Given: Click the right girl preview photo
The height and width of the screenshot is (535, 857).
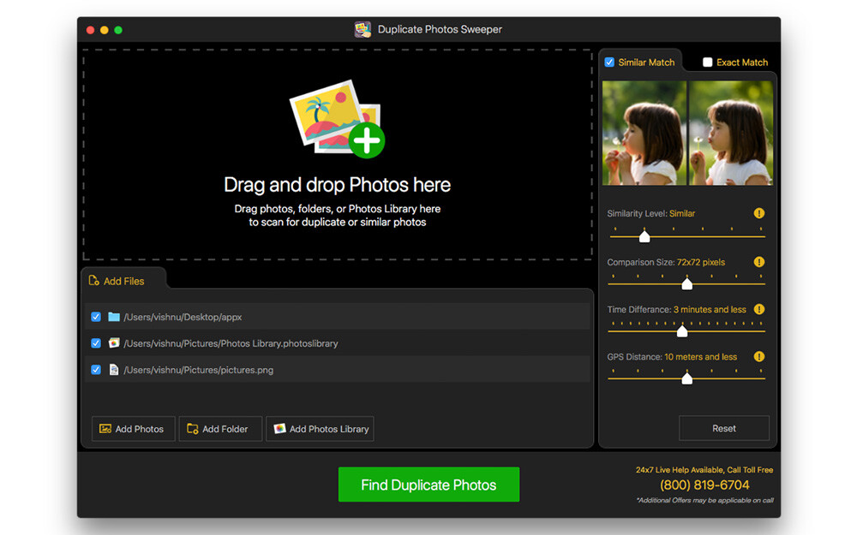Looking at the screenshot, I should click(x=731, y=134).
